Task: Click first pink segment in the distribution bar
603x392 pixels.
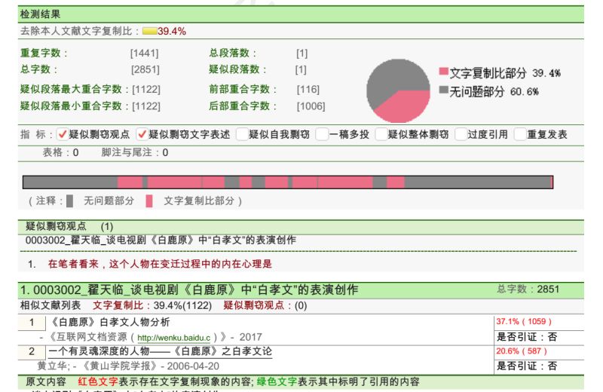Action: 130,182
